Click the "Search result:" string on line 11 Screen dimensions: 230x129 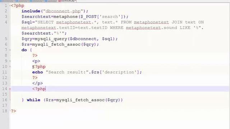[67, 72]
